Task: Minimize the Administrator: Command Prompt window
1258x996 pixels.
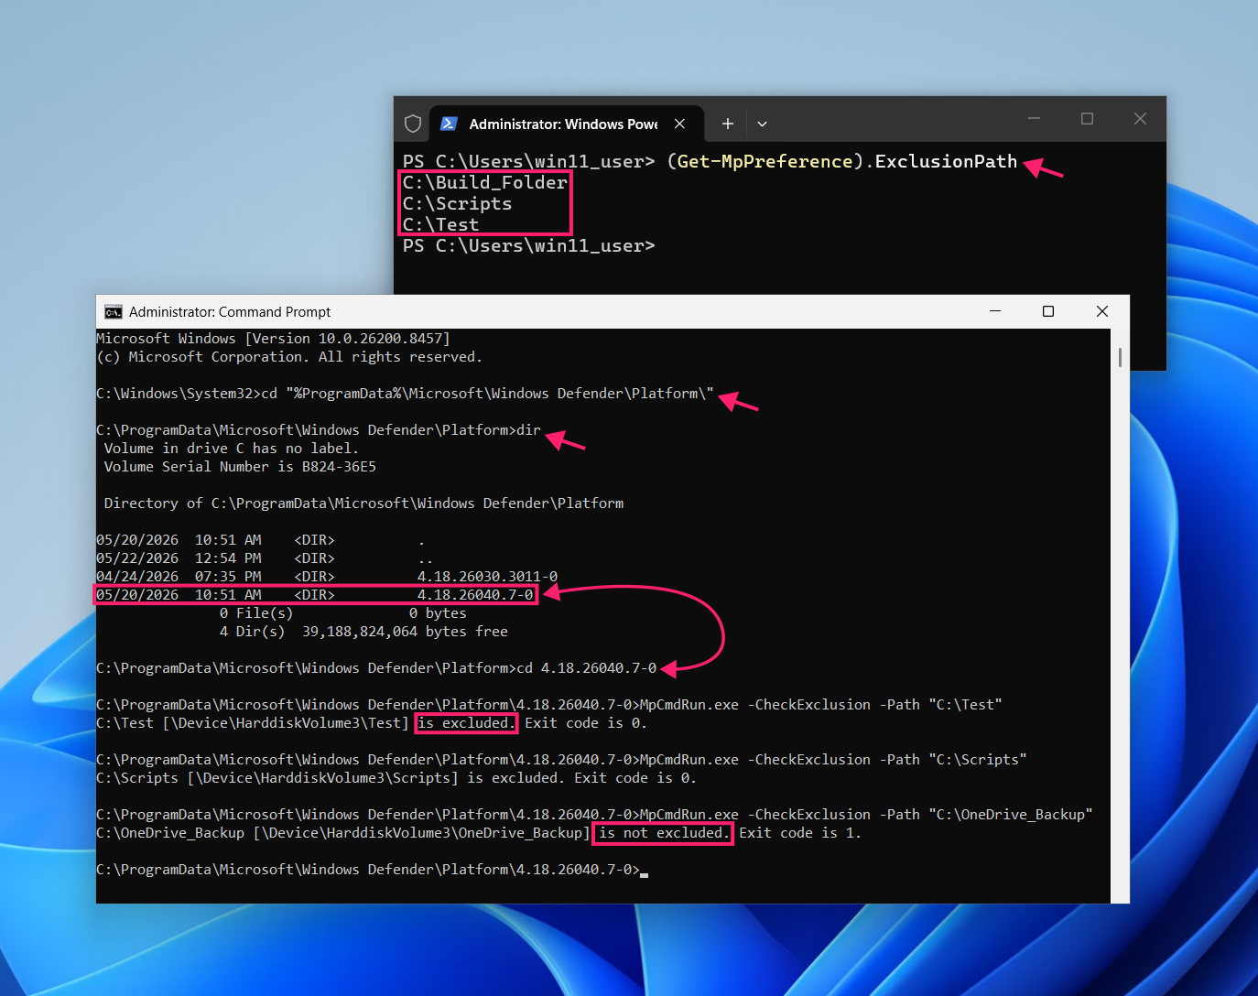Action: click(995, 311)
